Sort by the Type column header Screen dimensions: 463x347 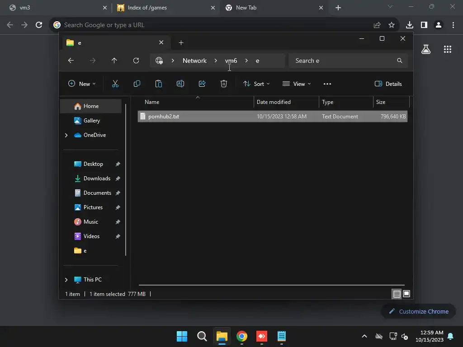[x=346, y=102]
